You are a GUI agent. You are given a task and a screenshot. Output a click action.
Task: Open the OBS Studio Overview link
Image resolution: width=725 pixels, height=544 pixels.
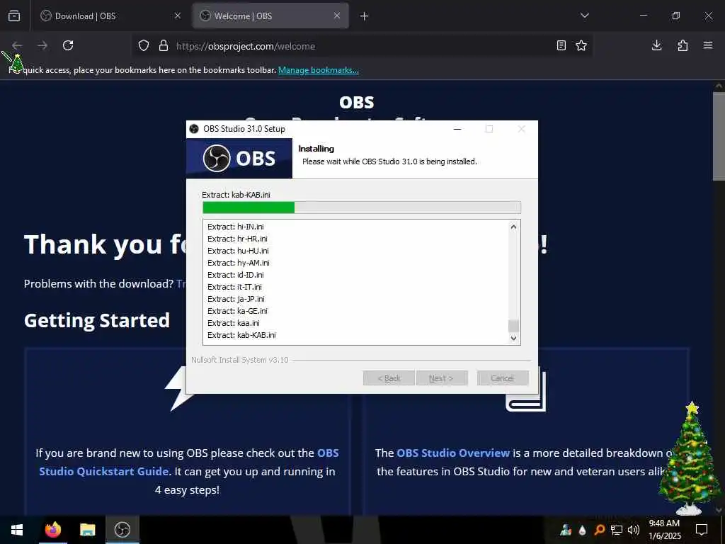(452, 453)
